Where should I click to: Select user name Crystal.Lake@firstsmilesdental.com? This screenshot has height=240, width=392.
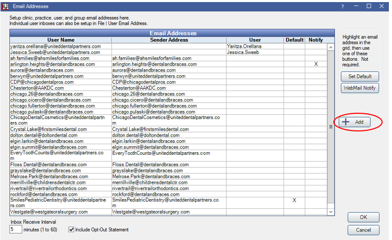48,129
